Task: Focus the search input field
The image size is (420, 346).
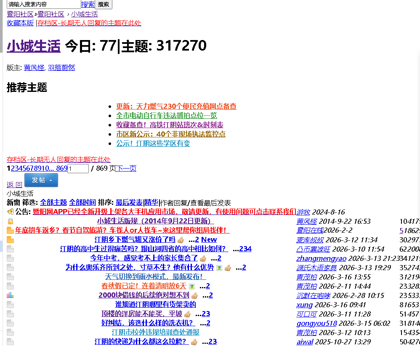Action: (44, 4)
